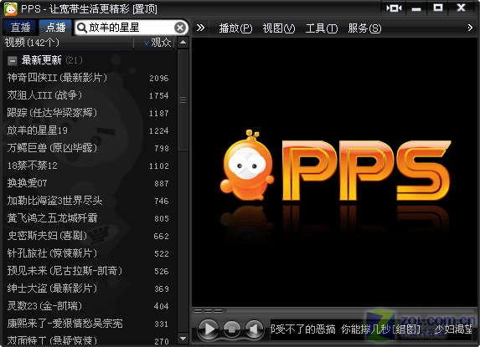The width and height of the screenshot is (480, 347).
Task: Switch to mini player mode icon
Action: (394, 8)
